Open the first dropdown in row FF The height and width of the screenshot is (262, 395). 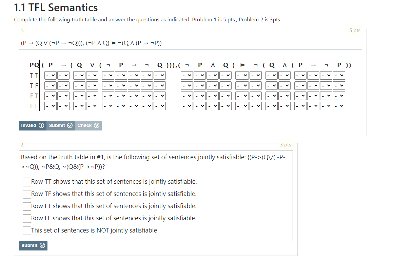(51, 105)
